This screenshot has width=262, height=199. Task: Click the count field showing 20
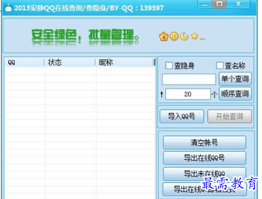(188, 94)
